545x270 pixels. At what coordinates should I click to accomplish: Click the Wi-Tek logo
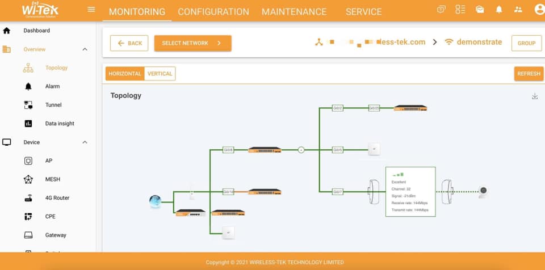tap(40, 10)
